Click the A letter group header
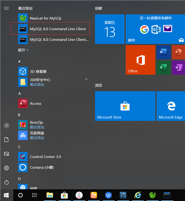 [x=19, y=93]
